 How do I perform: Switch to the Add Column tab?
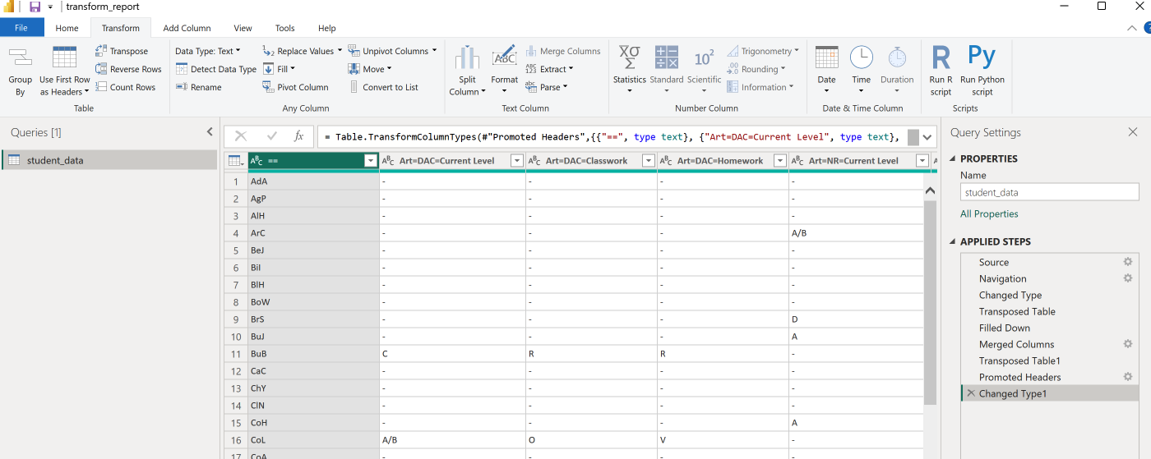[187, 28]
